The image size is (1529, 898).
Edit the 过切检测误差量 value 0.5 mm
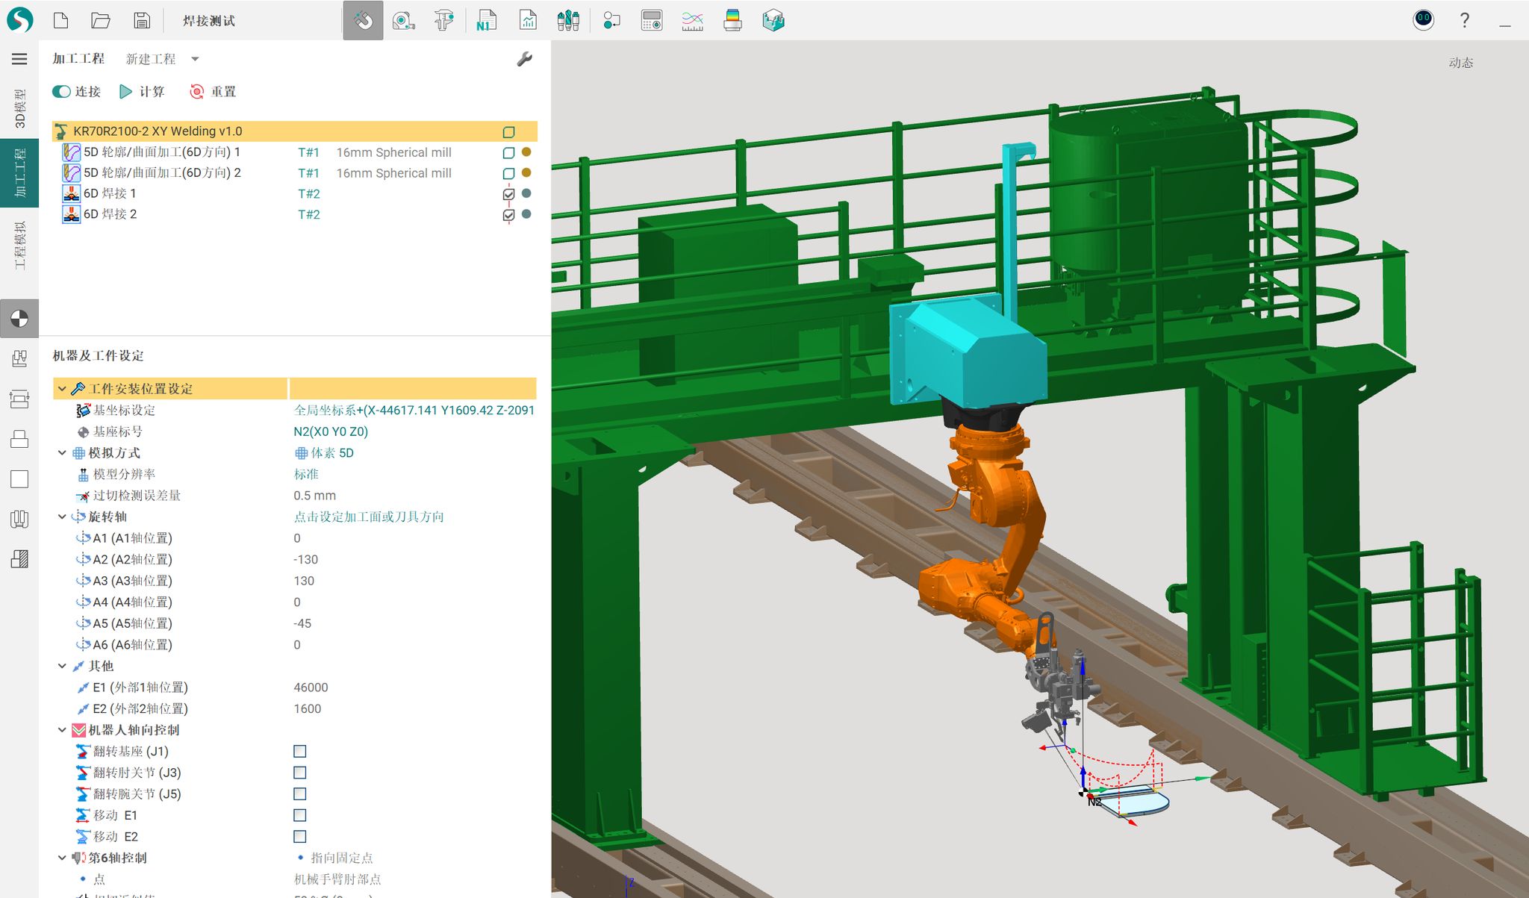pyautogui.click(x=314, y=496)
